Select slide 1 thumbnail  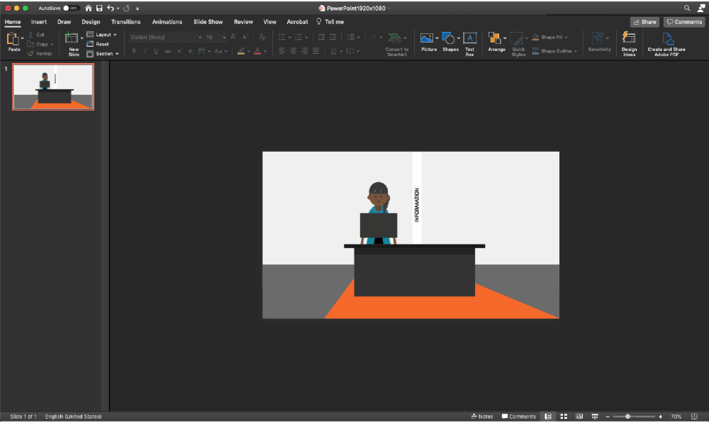click(x=53, y=86)
